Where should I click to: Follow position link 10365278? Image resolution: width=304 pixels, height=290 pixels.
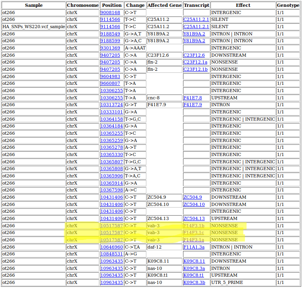tap(112, 147)
